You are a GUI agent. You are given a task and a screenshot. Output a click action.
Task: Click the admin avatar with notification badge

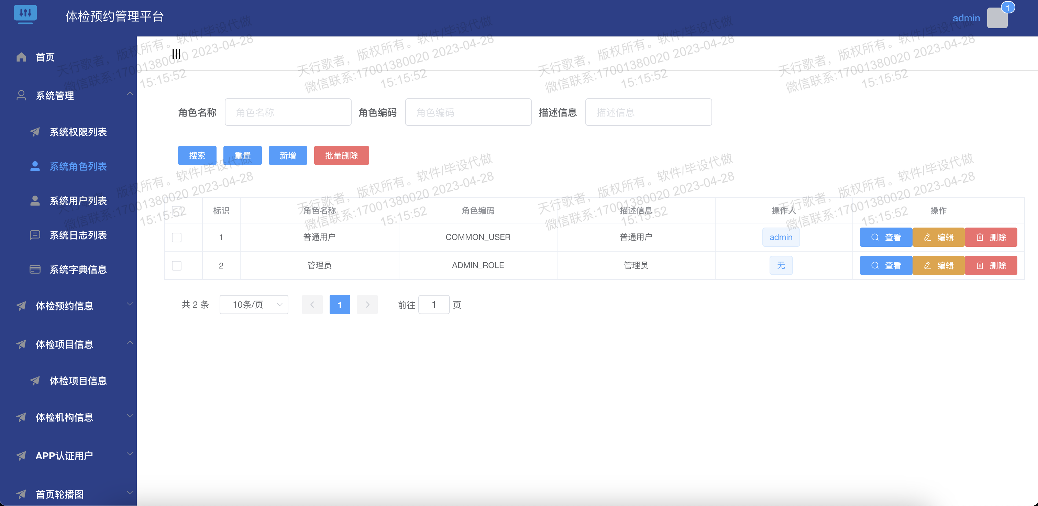997,18
